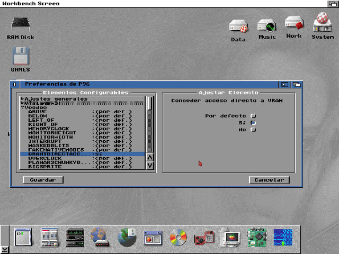The height and width of the screenshot is (254, 339).
Task: Click the Workbench screen depth gadget
Action: [333, 4]
